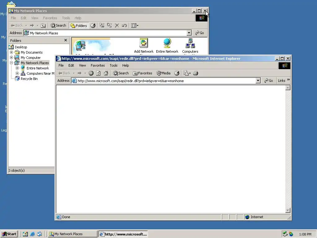Click the taskbar clock showing 1:08 PM
Screen dimensions: 317x238
pyautogui.click(x=305, y=234)
